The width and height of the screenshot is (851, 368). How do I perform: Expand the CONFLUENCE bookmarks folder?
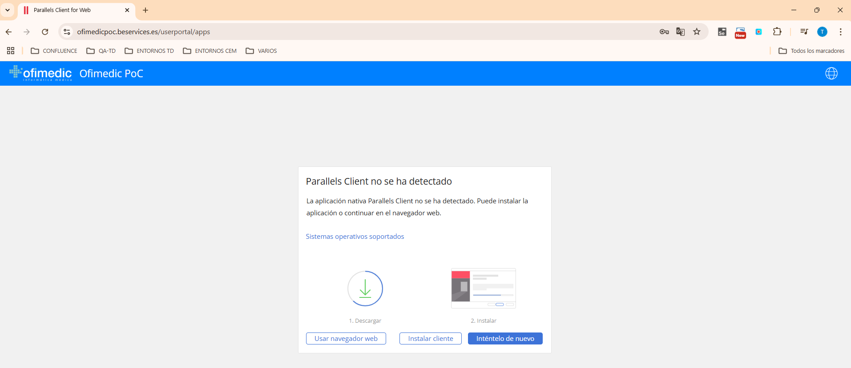click(54, 51)
